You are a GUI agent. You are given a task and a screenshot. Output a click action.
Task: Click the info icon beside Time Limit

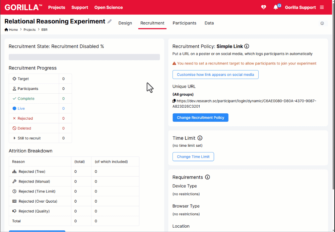[200, 138]
